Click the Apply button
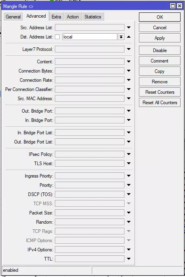 point(160,38)
